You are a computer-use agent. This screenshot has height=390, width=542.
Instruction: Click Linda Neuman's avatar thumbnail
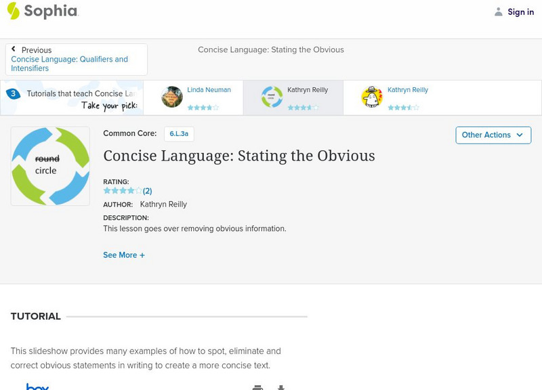click(172, 97)
